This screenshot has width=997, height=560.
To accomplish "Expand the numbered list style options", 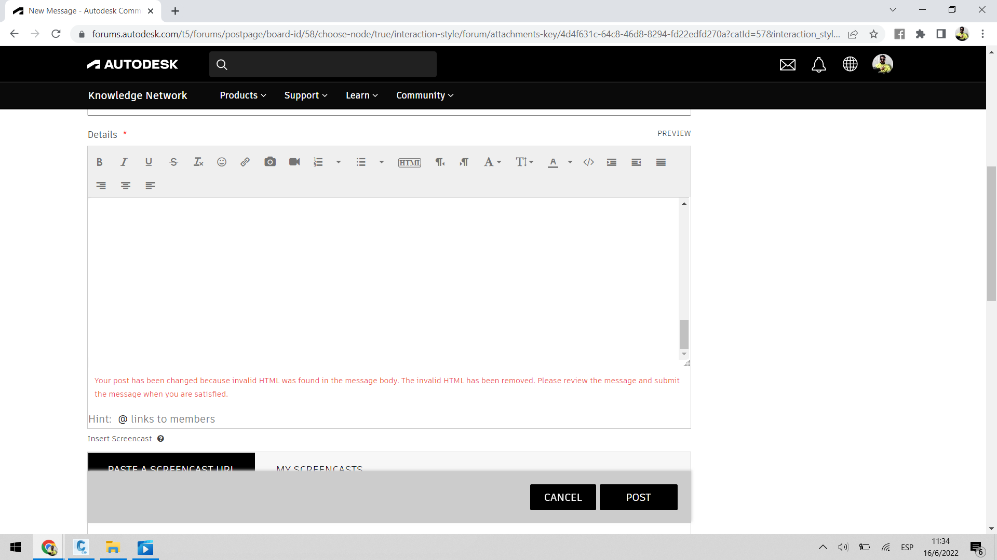I will tap(338, 162).
